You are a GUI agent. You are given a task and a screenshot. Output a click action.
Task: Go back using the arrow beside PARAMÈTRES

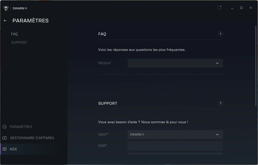click(5, 21)
